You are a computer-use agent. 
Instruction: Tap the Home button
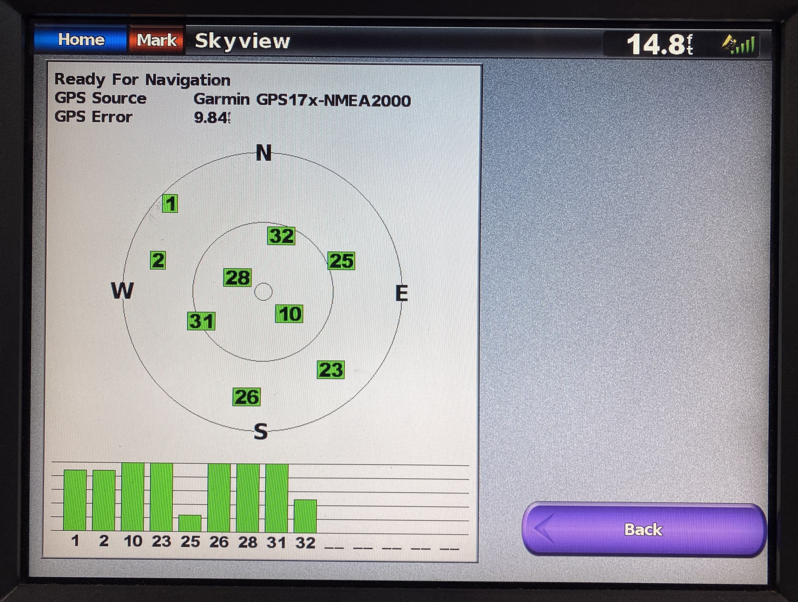(81, 40)
